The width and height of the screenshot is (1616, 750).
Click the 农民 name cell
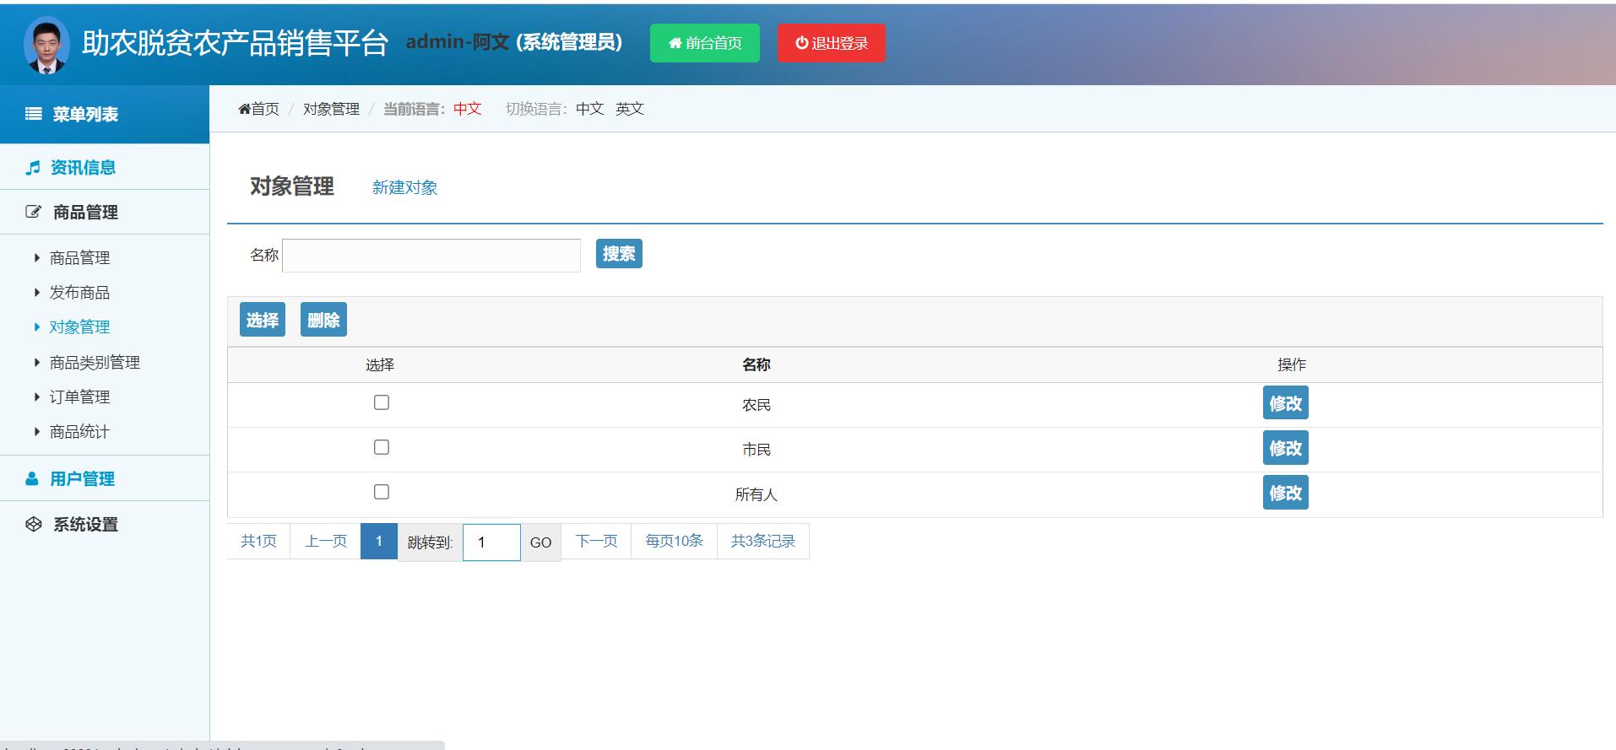click(756, 405)
